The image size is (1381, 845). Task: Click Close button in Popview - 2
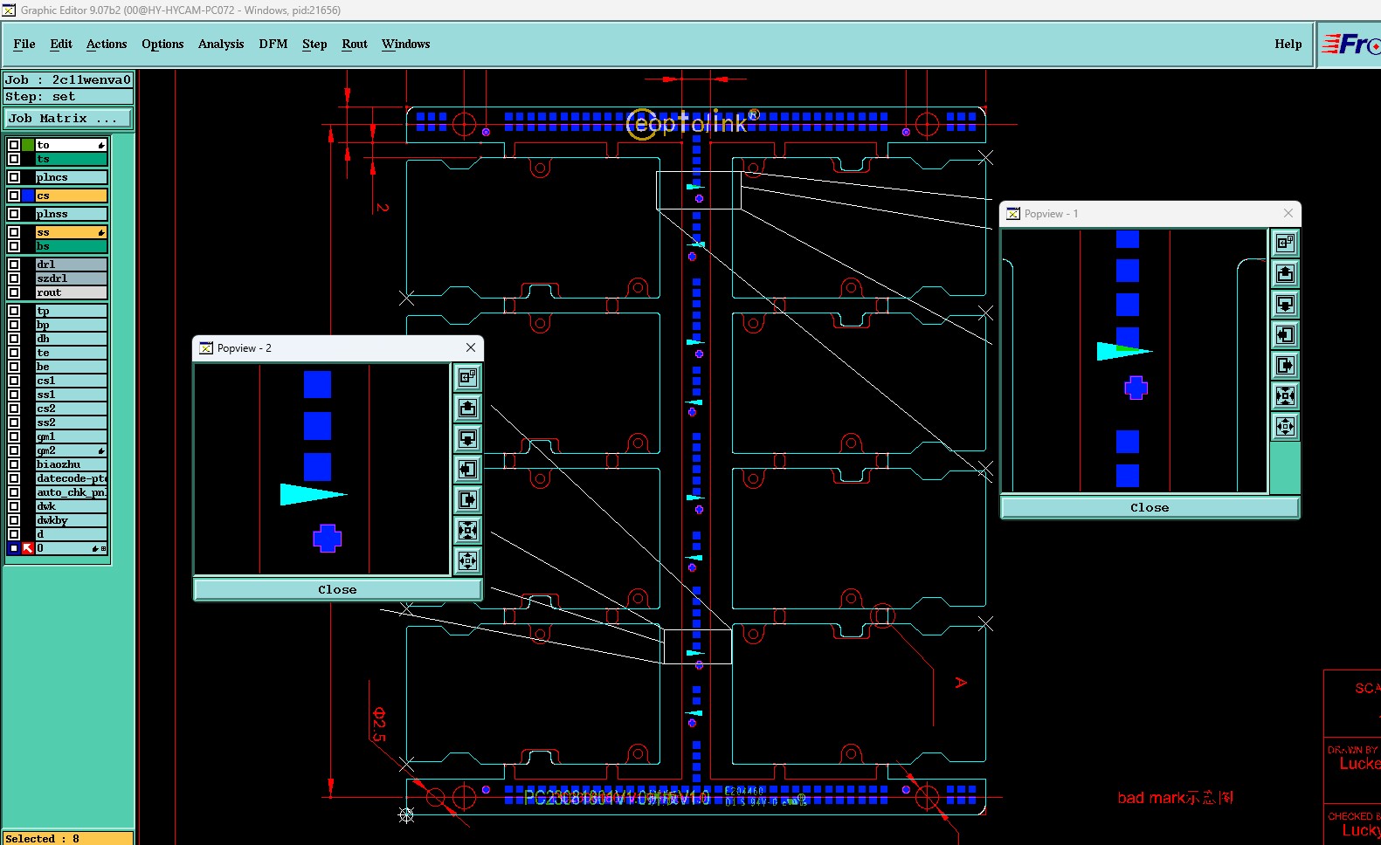click(337, 590)
